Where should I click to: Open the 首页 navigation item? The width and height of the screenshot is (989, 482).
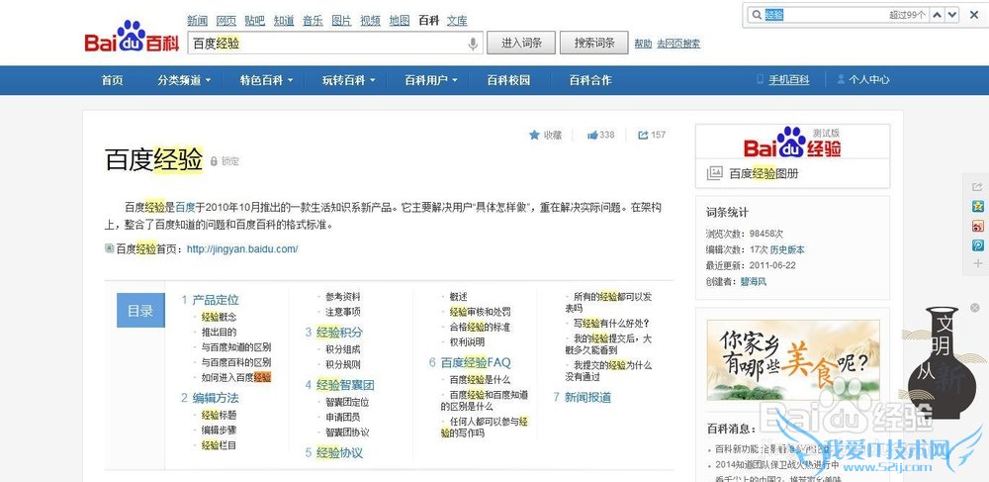pos(113,80)
